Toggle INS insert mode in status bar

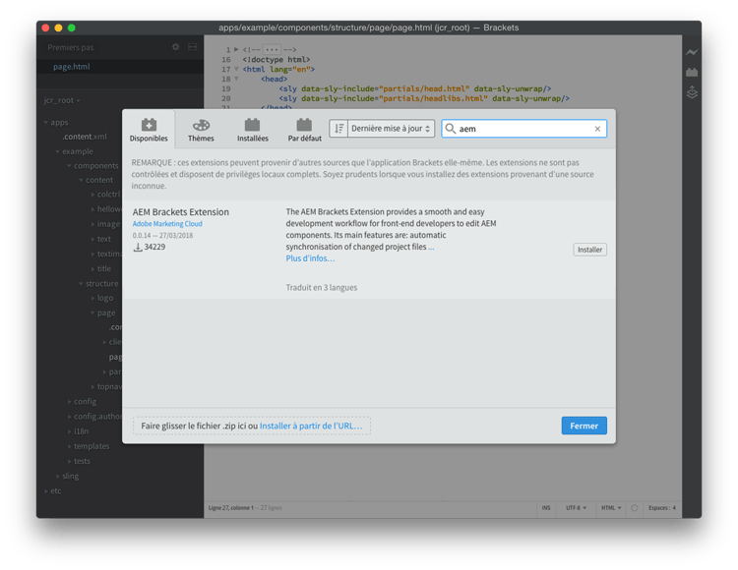pos(546,508)
